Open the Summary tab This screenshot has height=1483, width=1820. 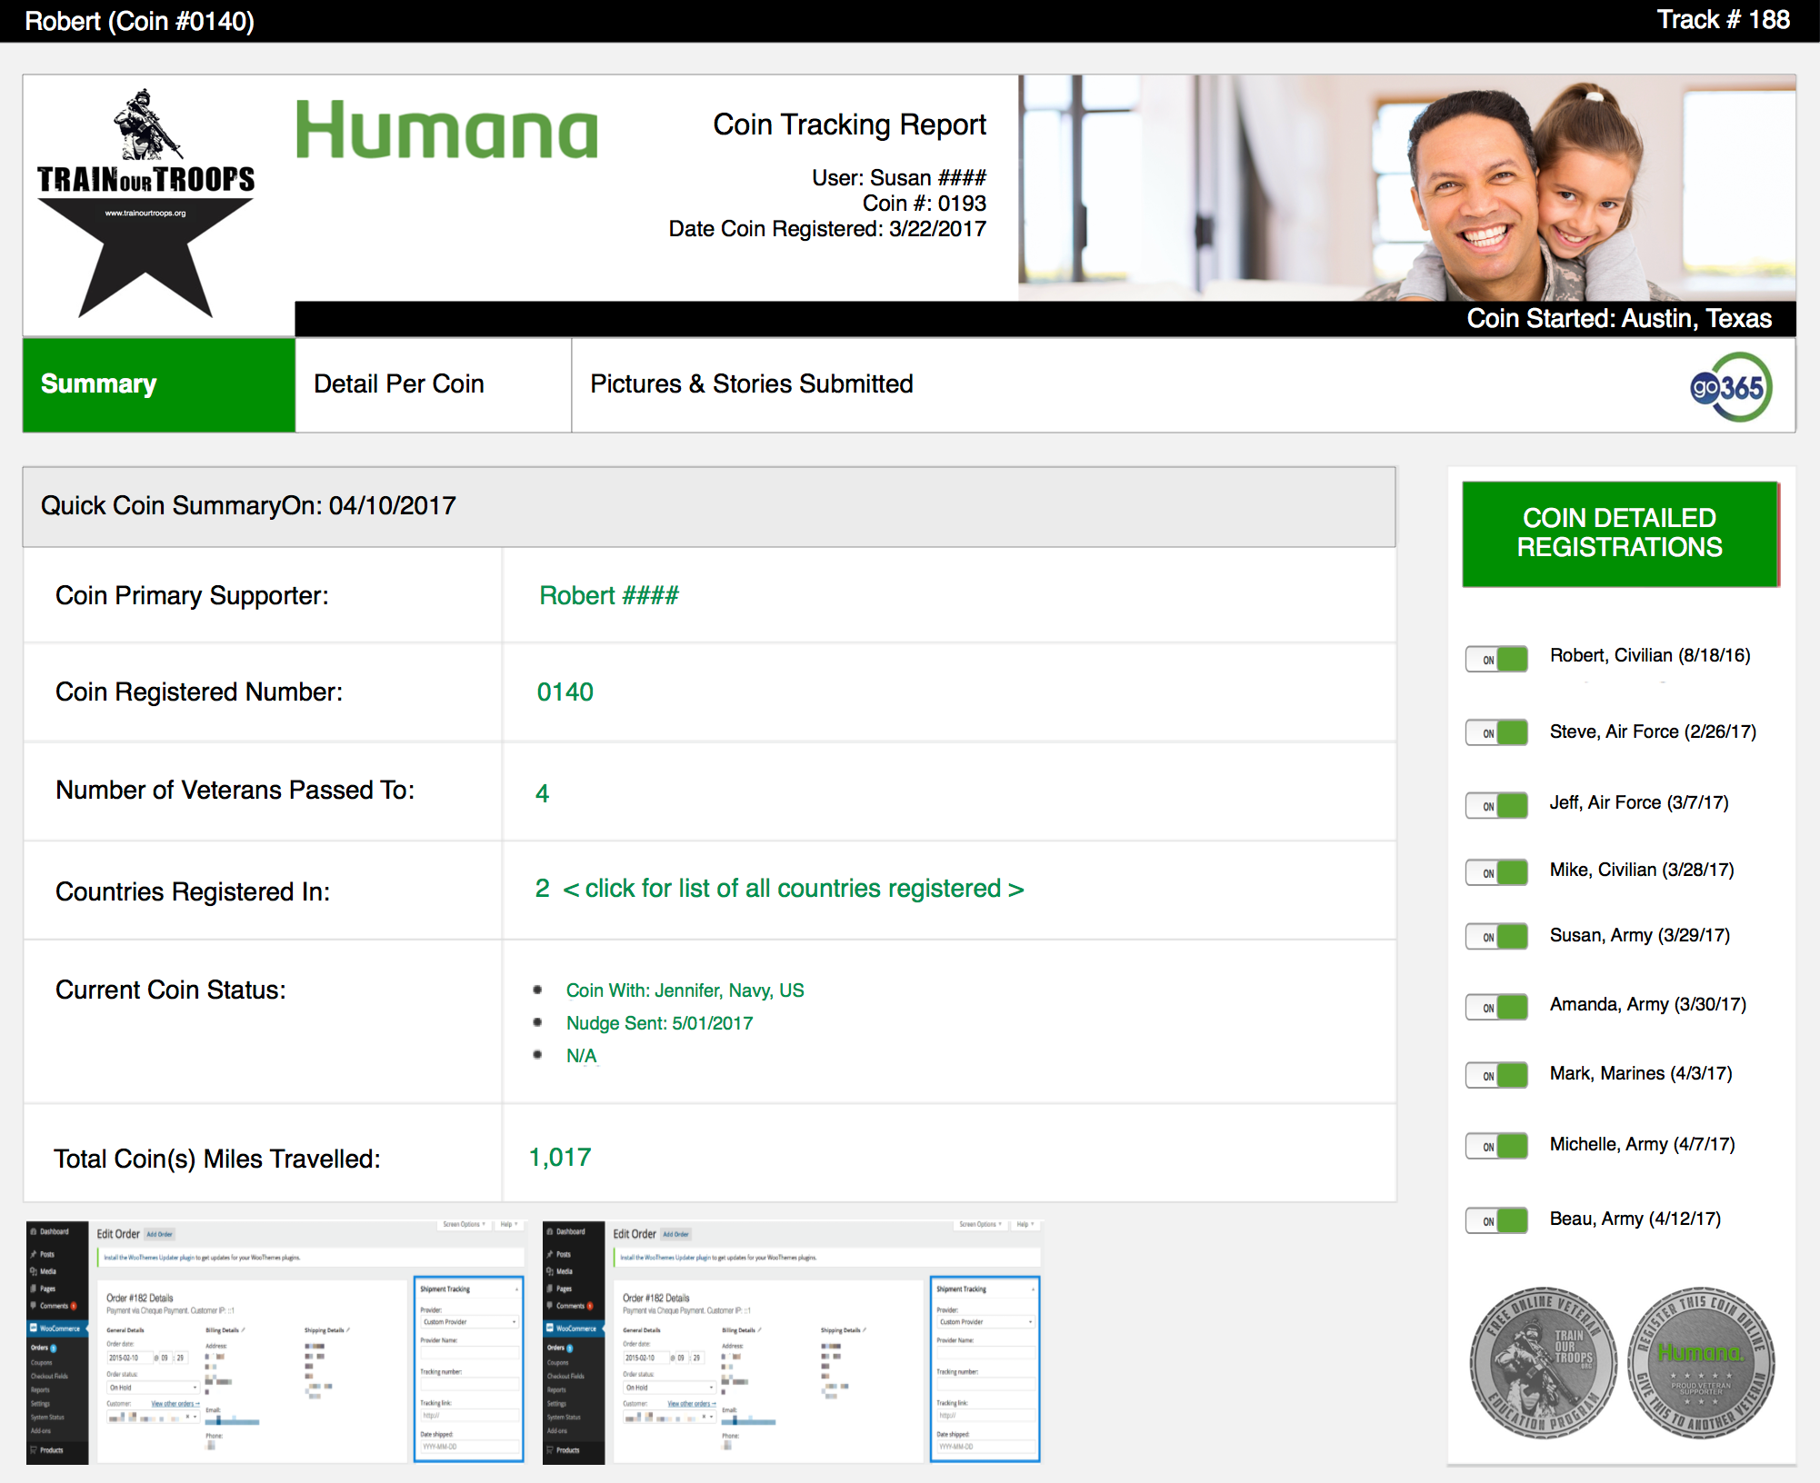pos(159,384)
